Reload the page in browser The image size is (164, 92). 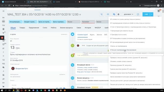pos(9,6)
